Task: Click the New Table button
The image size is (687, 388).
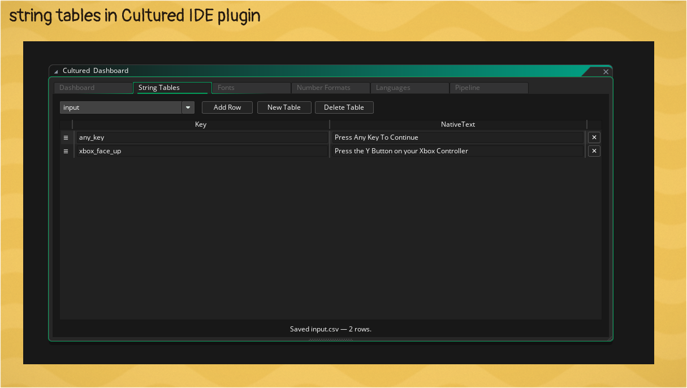Action: point(284,107)
